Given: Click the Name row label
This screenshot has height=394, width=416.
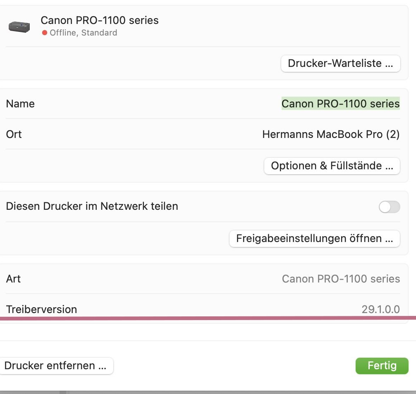Looking at the screenshot, I should (x=20, y=104).
